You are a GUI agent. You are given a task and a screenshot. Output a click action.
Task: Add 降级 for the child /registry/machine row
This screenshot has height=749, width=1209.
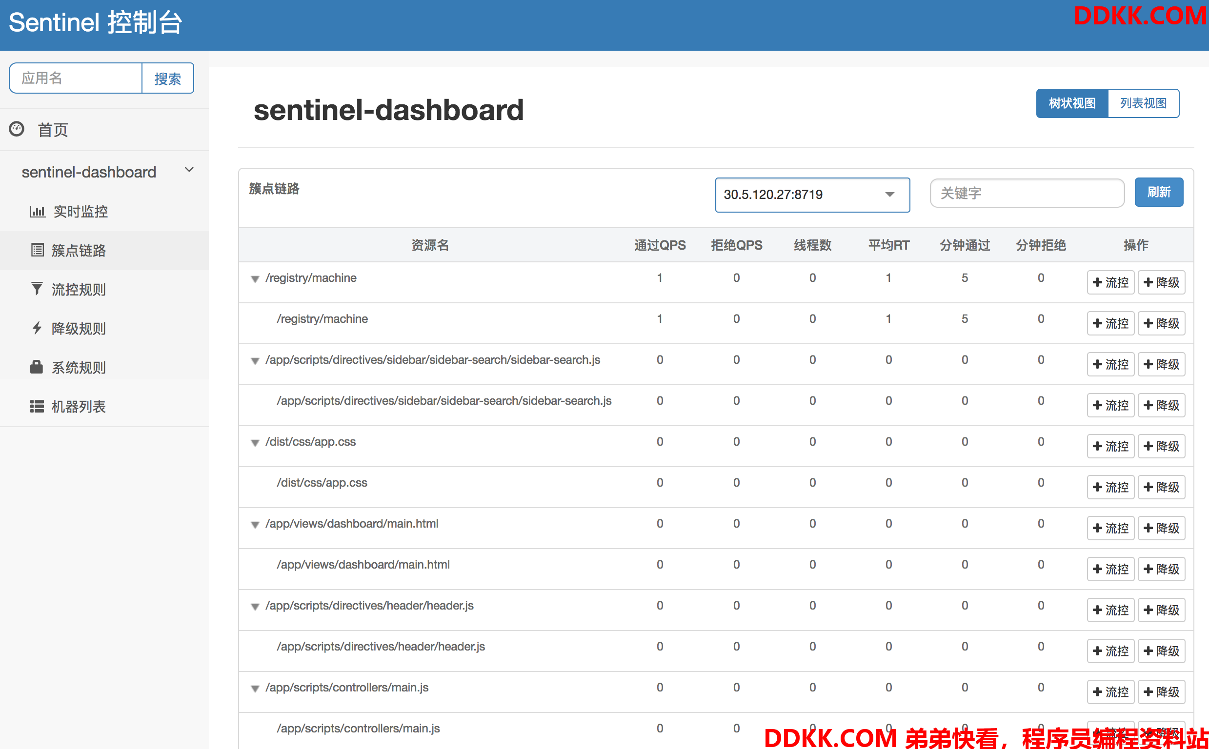click(x=1161, y=323)
